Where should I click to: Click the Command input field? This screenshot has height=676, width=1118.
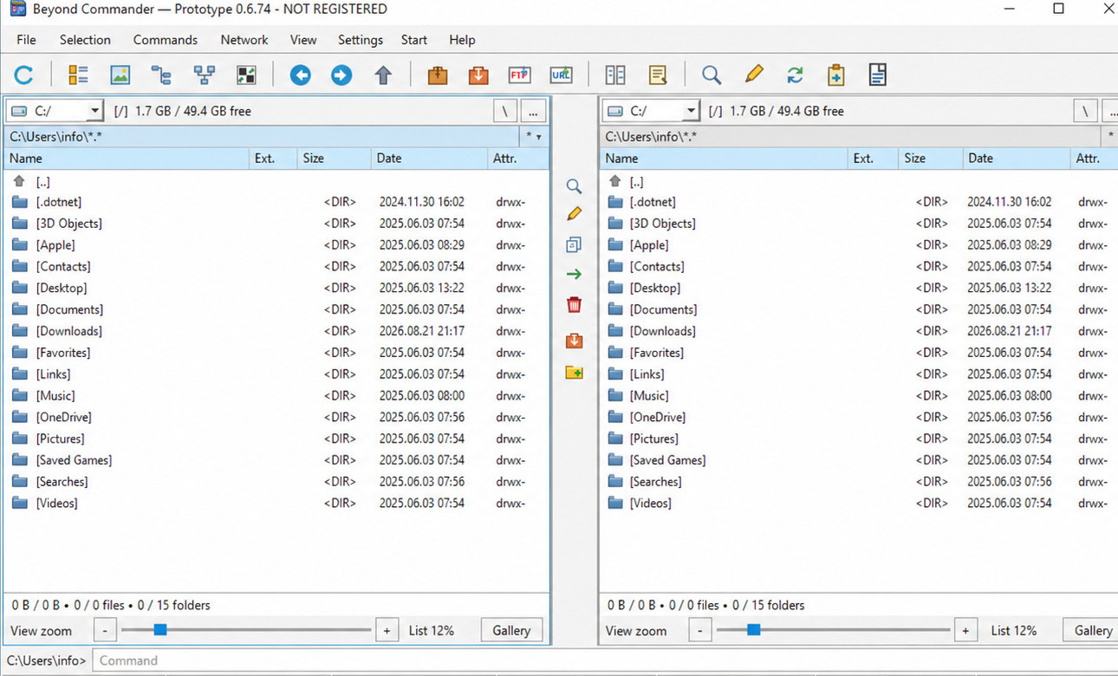[x=603, y=660]
